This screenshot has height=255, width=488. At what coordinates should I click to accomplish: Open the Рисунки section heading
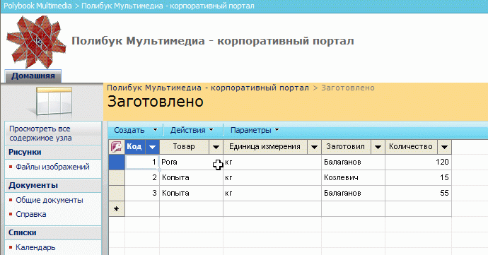coord(25,152)
